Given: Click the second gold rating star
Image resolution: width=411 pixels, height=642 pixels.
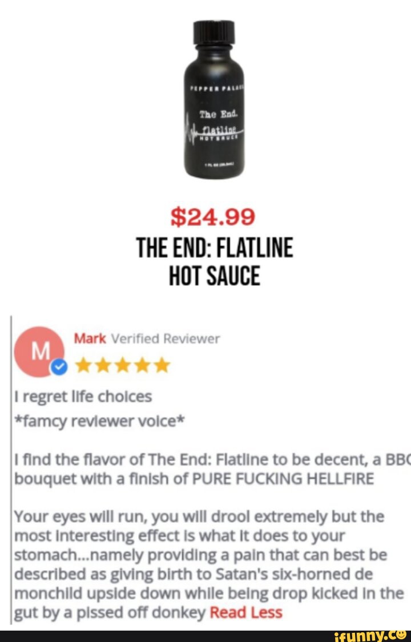Looking at the screenshot, I should 103,365.
